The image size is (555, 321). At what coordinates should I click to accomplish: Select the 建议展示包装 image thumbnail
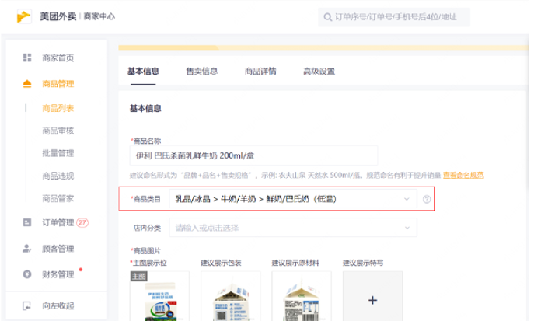click(x=230, y=296)
